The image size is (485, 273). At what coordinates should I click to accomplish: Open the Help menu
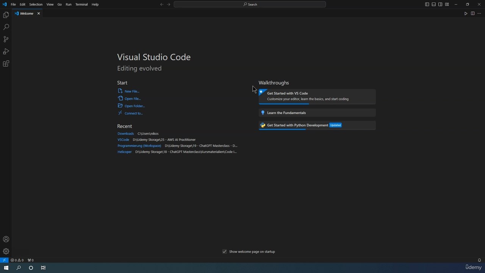pos(95,5)
